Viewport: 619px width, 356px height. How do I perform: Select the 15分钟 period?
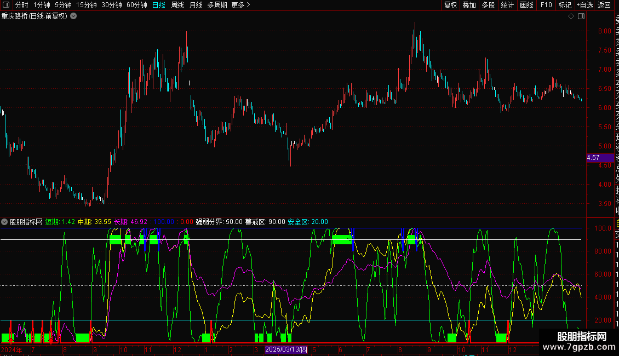click(x=87, y=5)
